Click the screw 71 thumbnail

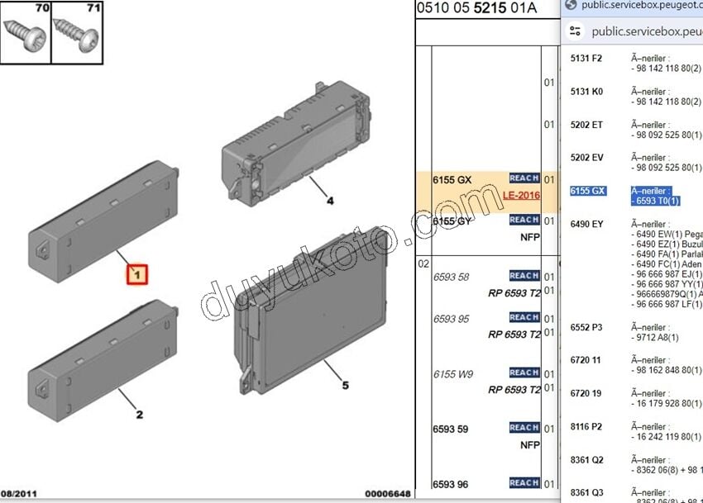(x=77, y=32)
